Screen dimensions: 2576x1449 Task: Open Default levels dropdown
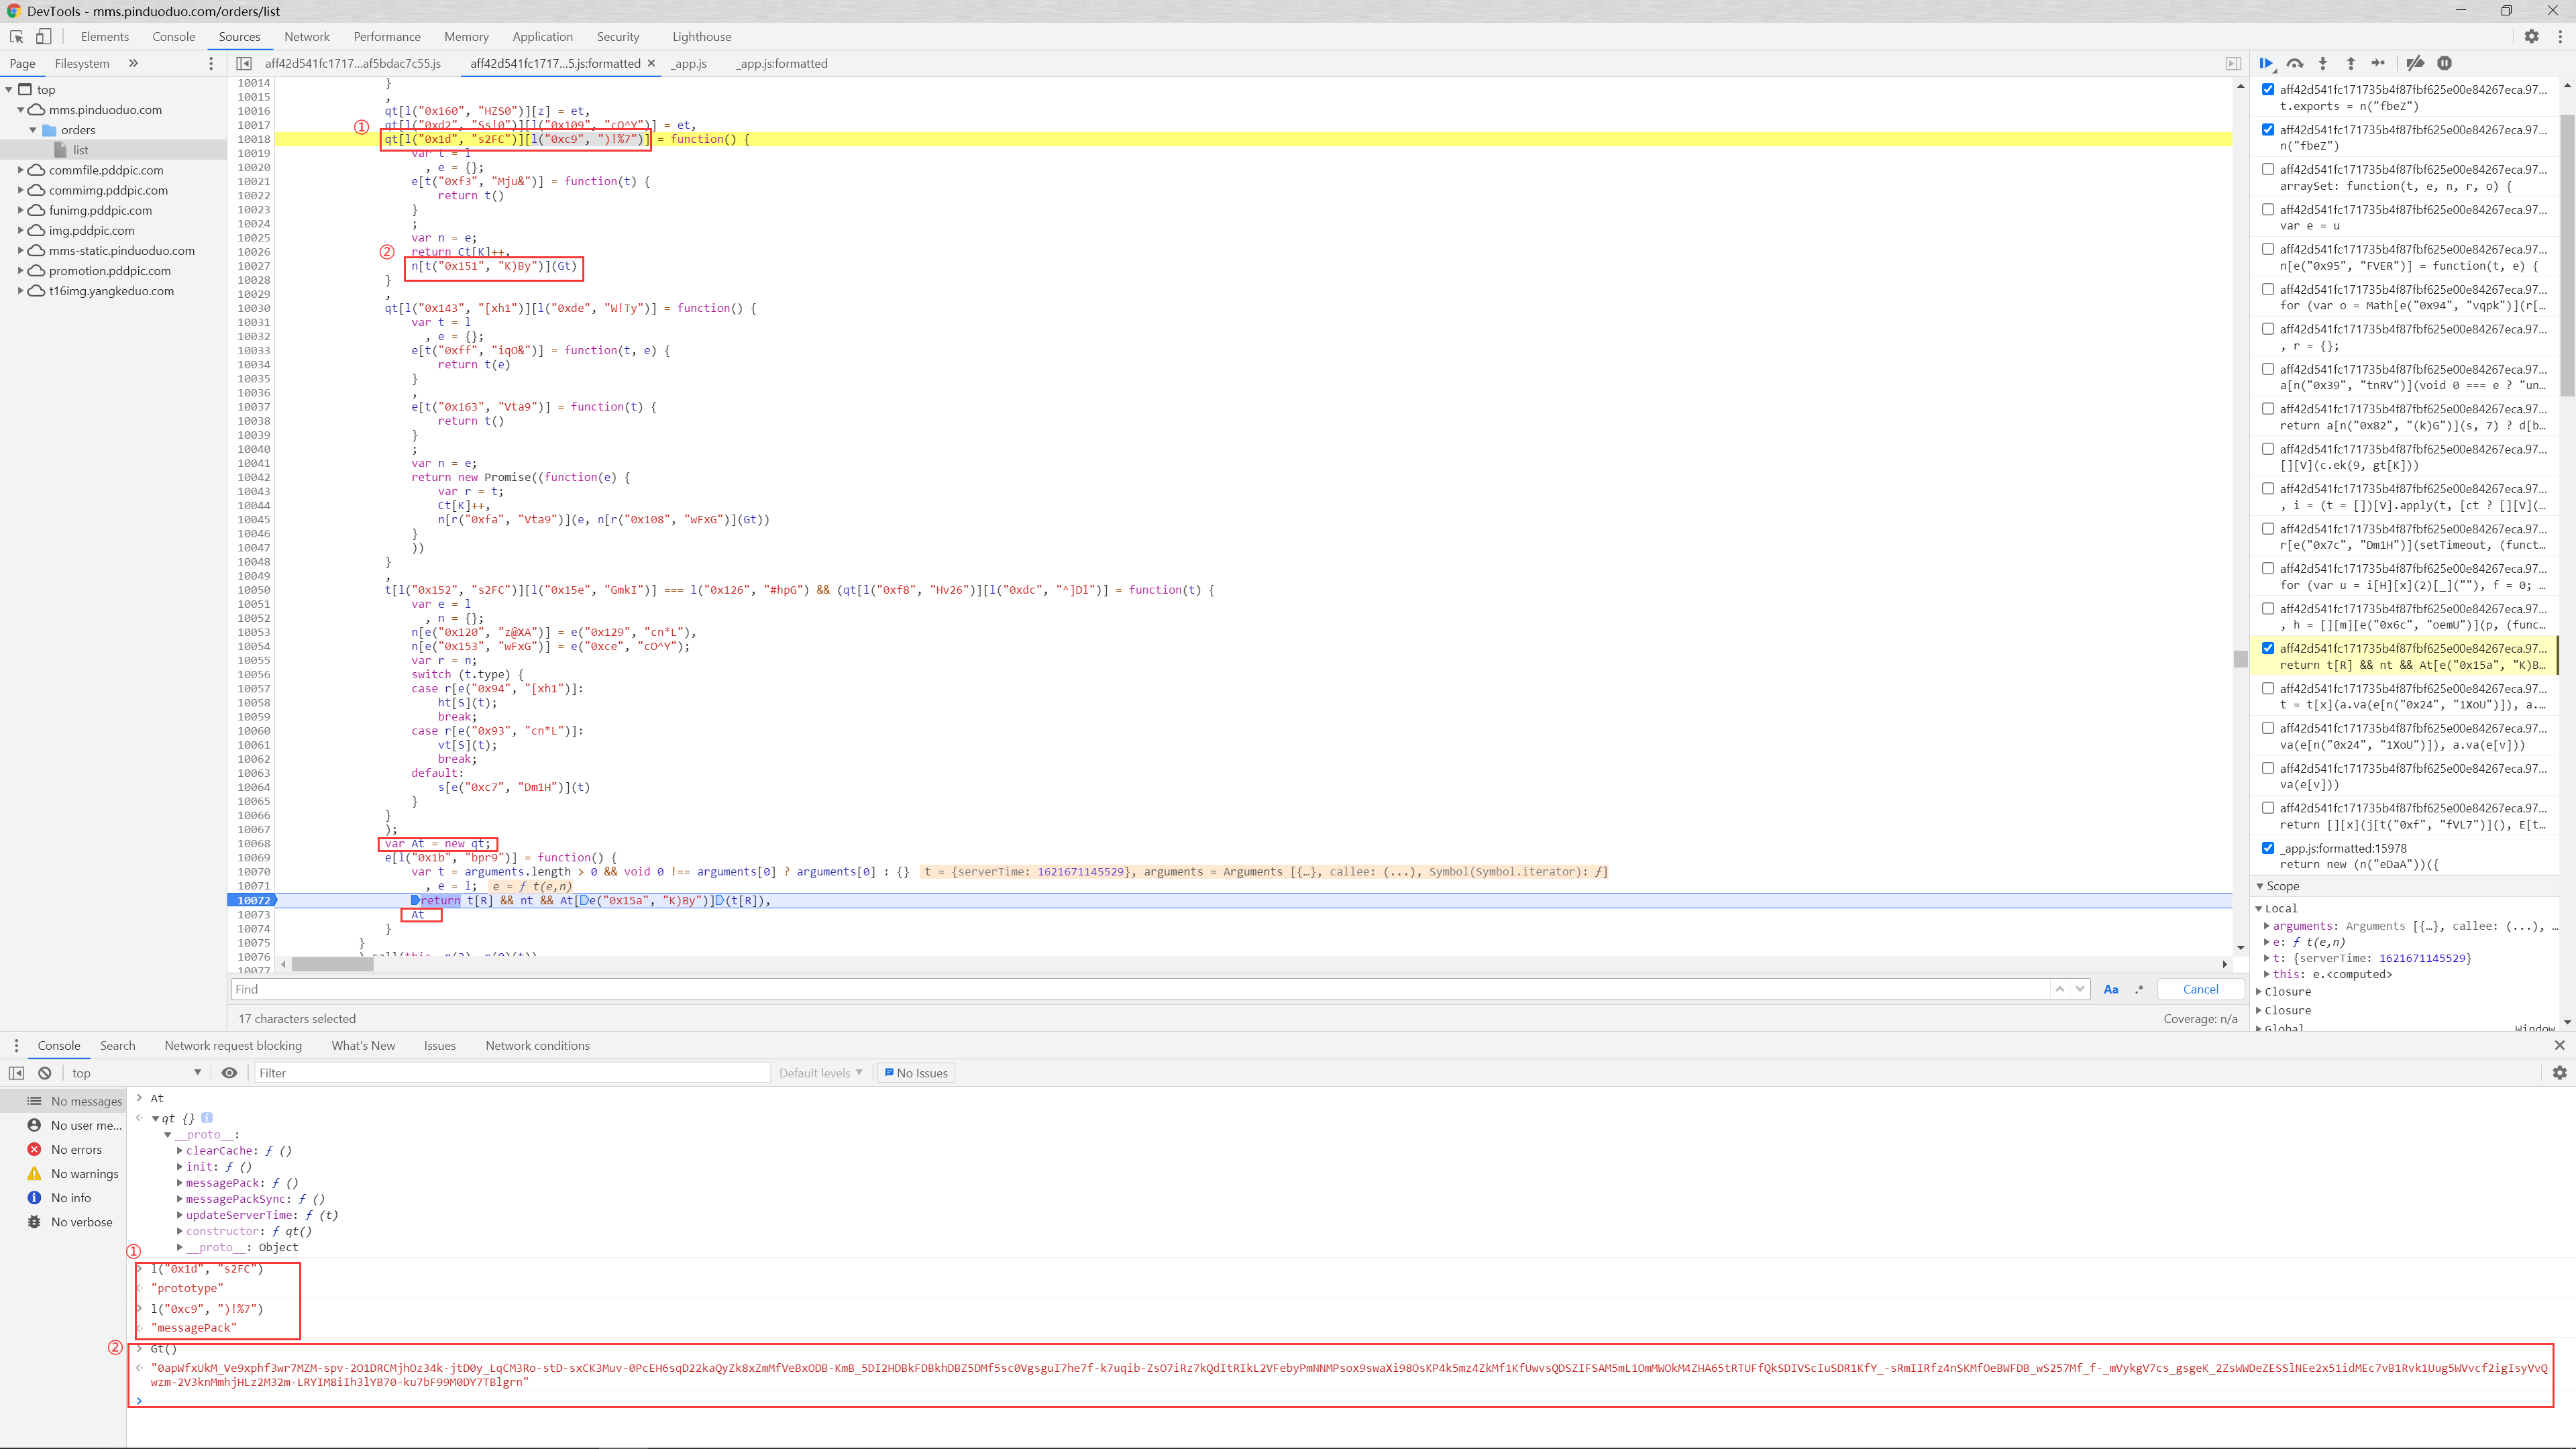820,1073
